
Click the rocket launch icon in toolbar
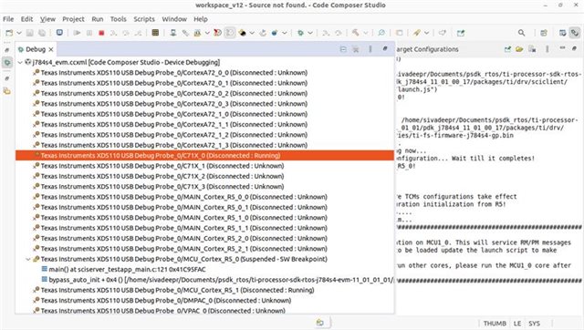click(x=417, y=33)
